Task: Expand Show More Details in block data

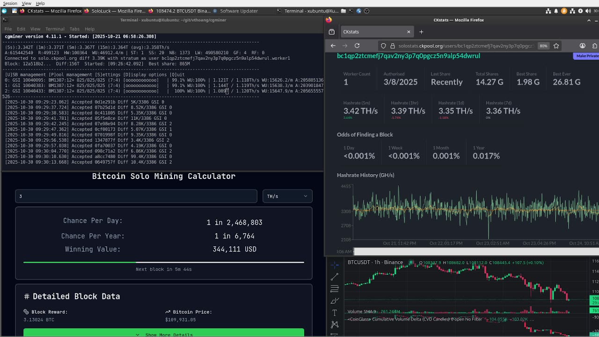Action: click(x=164, y=334)
